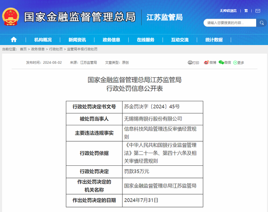Open 政务信息 breadcrumb link

pyautogui.click(x=38, y=49)
